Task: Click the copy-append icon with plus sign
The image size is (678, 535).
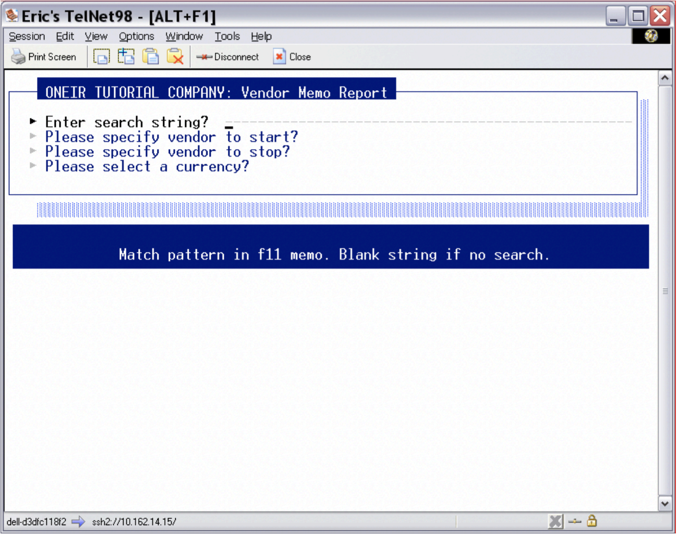Action: tap(126, 57)
